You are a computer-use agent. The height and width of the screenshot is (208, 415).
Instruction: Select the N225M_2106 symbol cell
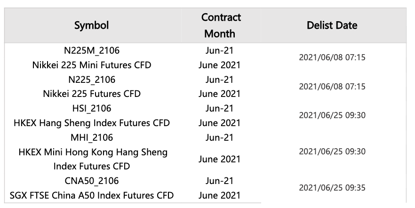coord(92,50)
